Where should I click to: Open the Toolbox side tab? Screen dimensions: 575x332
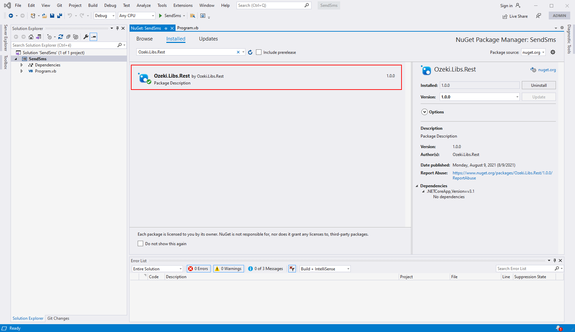click(5, 62)
